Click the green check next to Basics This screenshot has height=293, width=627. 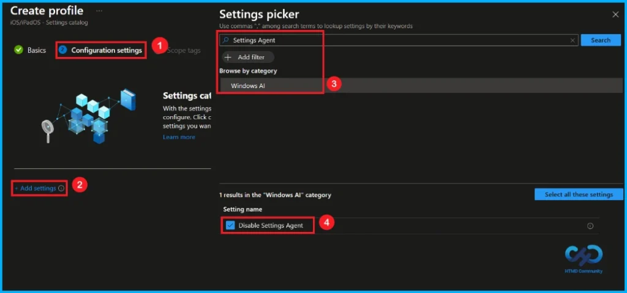click(x=18, y=50)
